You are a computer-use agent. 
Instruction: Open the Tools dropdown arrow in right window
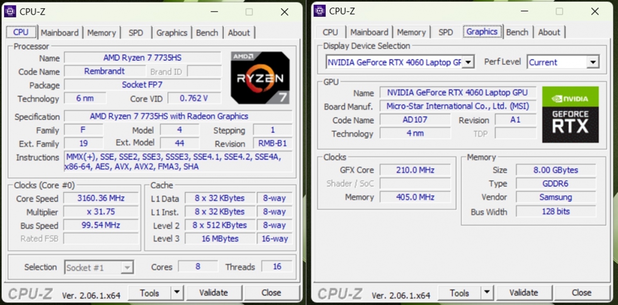point(487,293)
